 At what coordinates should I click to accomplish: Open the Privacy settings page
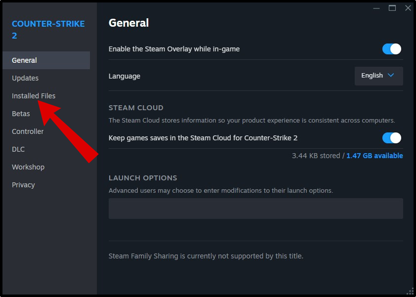click(23, 185)
